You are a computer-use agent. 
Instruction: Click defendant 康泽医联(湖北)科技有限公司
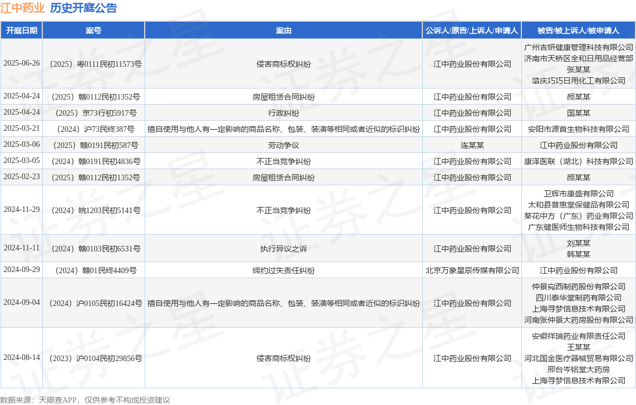click(x=578, y=161)
